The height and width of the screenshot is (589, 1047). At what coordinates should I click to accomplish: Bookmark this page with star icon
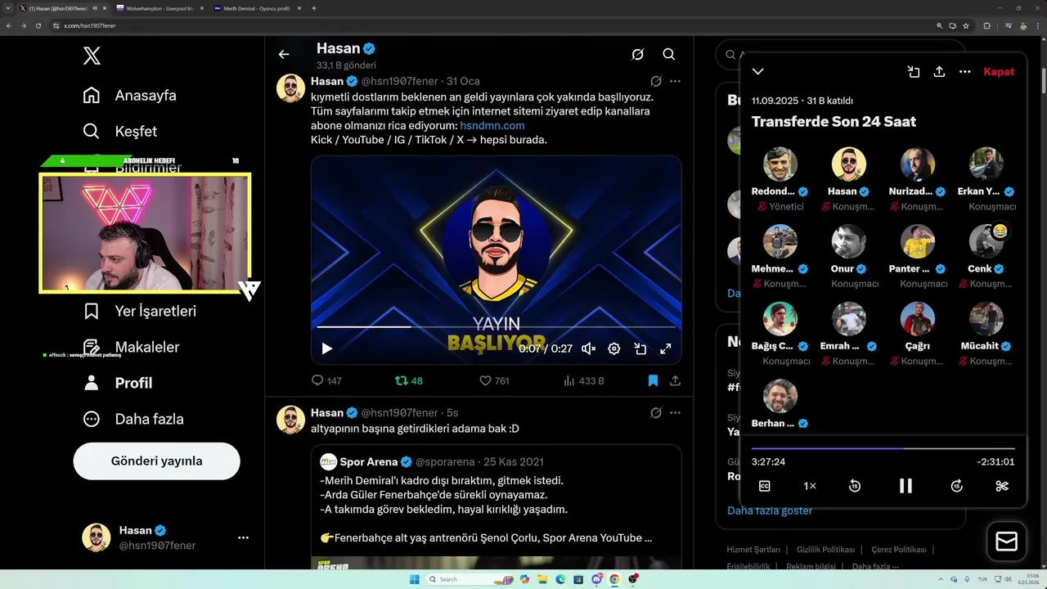click(x=966, y=25)
